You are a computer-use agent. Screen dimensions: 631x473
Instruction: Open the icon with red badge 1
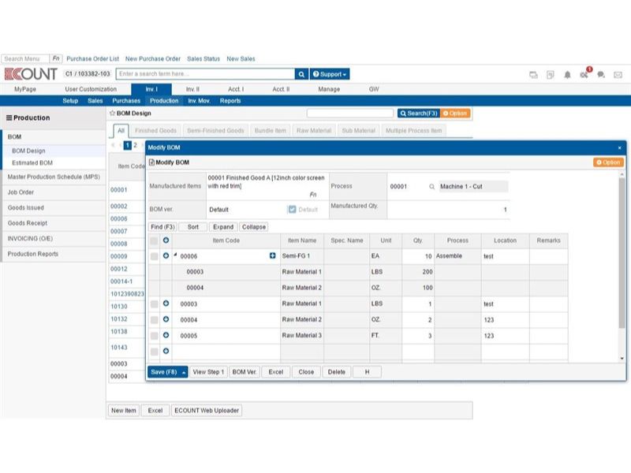coord(584,73)
